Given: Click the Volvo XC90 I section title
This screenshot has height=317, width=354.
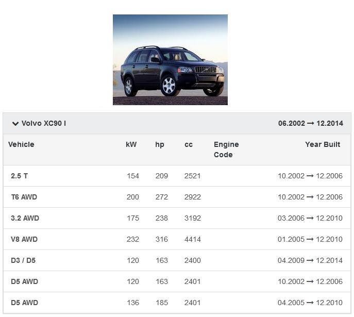Looking at the screenshot, I should 44,124.
